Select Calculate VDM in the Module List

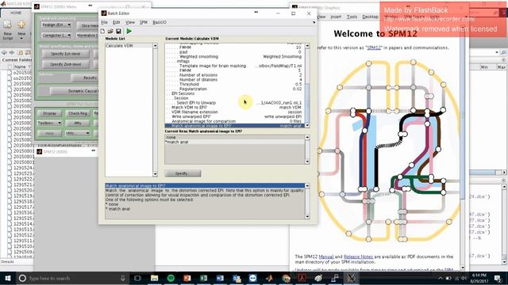[129, 46]
